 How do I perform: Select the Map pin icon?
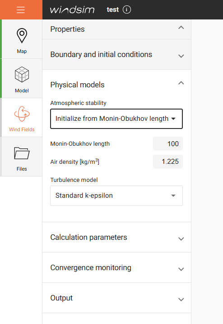point(22,36)
